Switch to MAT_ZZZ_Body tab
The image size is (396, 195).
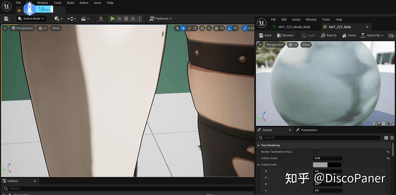click(340, 27)
